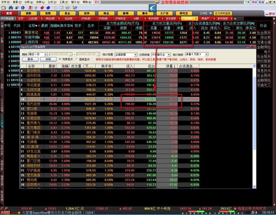Image resolution: width=276 pixels, height=215 pixels.
Task: Click the bottom news ticker 大智慧SuperView曝光
Action: (58, 213)
